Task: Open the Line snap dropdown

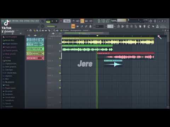Action: point(99,26)
